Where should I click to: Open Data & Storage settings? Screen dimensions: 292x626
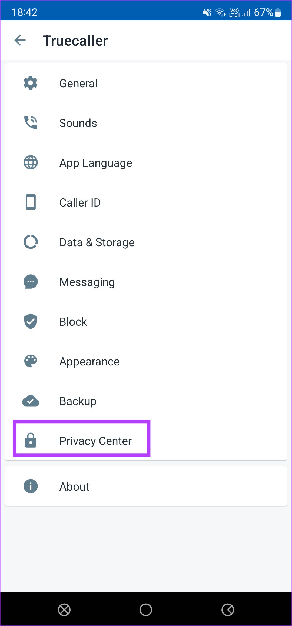tap(97, 242)
